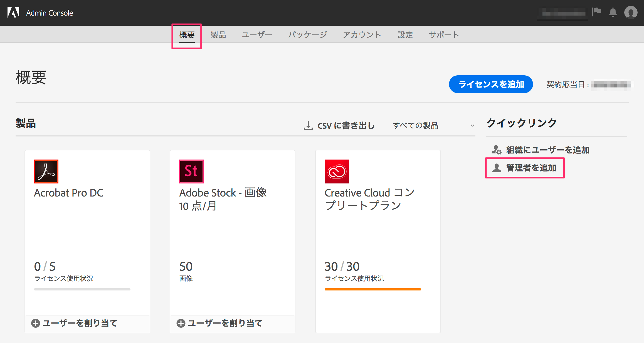Click the Acrobat Pro DC license usage bar
Image resolution: width=644 pixels, height=343 pixels.
pos(82,289)
